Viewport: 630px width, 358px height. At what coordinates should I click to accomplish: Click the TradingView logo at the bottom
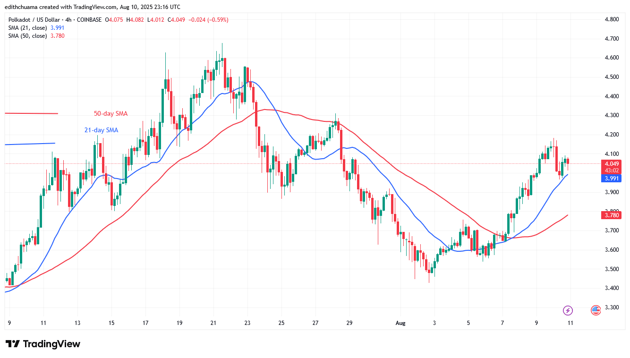click(x=43, y=344)
